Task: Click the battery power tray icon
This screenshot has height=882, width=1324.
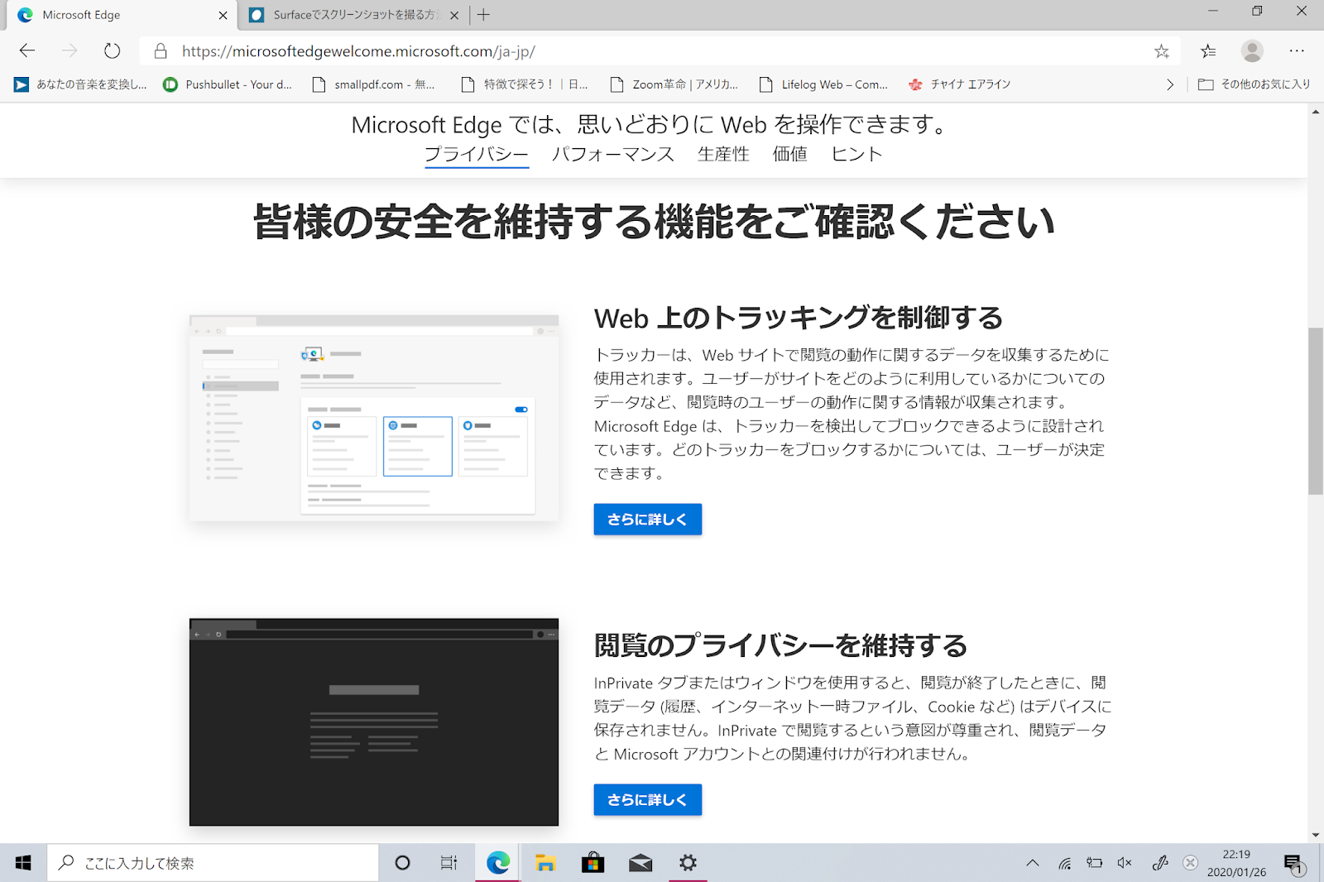Action: (x=1095, y=863)
